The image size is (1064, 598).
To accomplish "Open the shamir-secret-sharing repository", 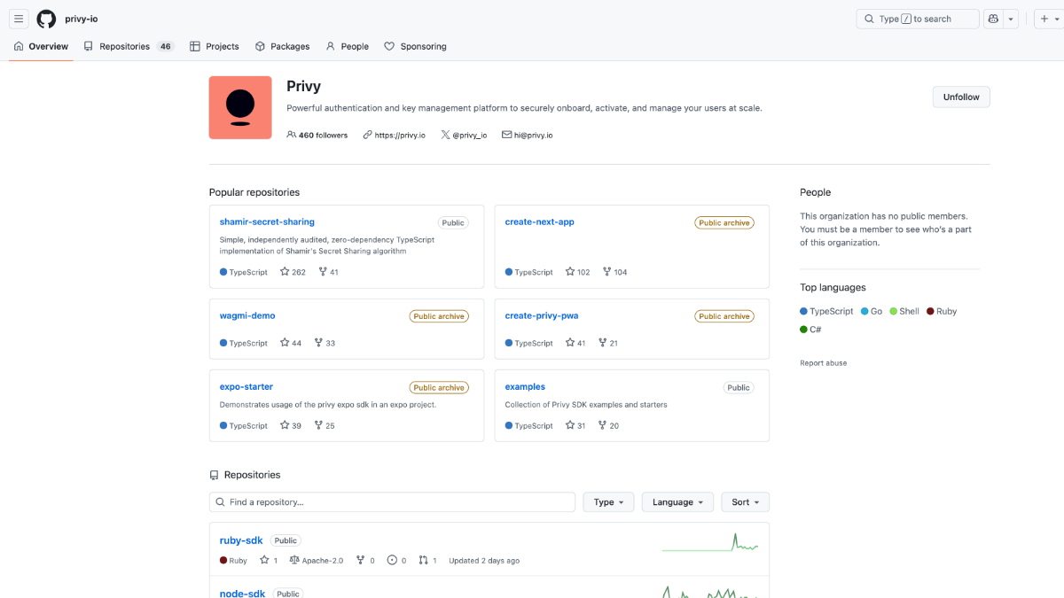I will (x=267, y=221).
